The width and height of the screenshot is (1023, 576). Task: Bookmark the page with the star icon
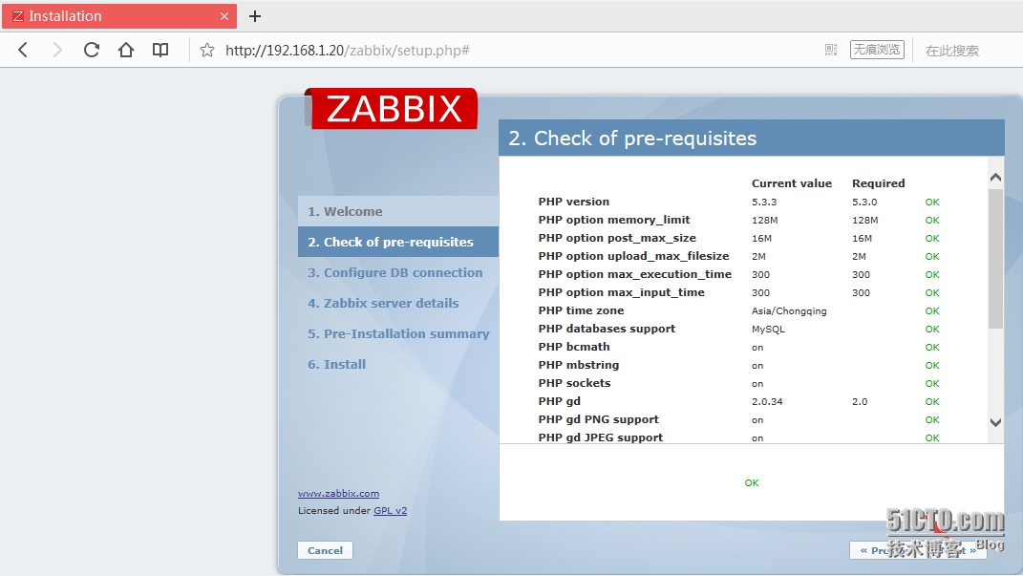tap(207, 51)
